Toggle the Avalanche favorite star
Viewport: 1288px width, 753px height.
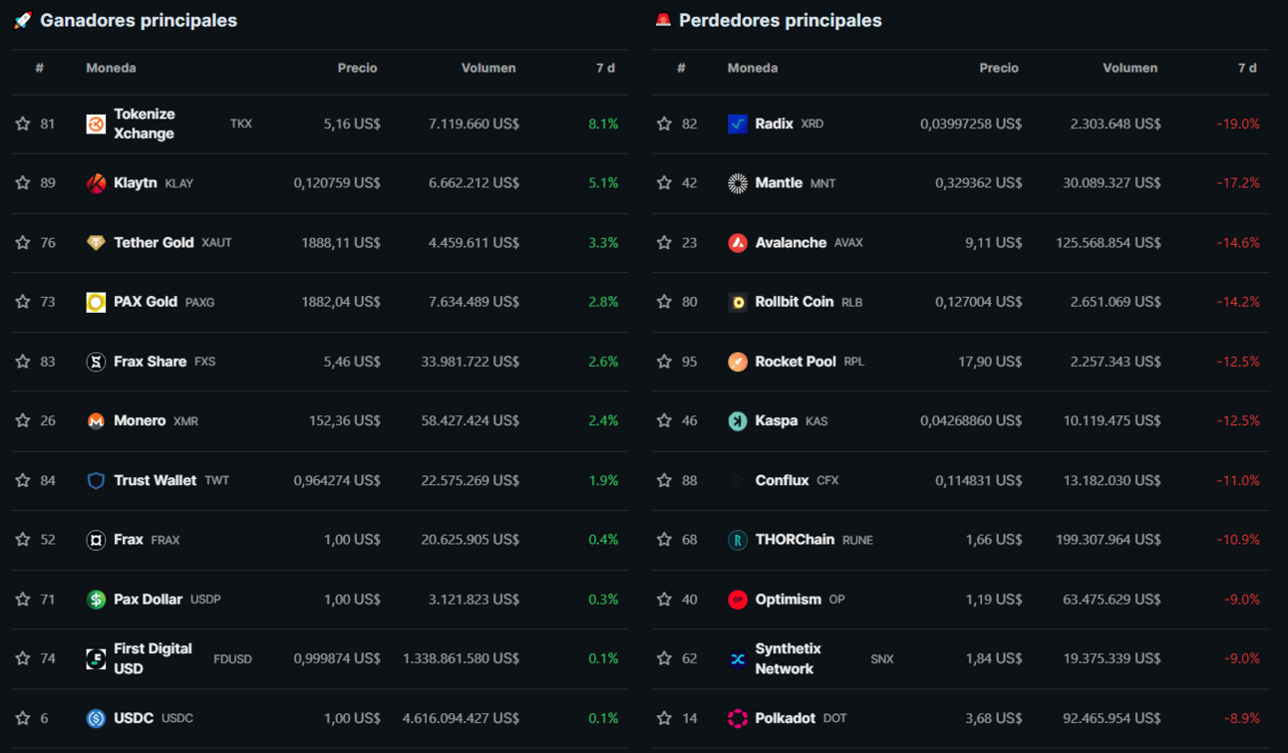665,243
